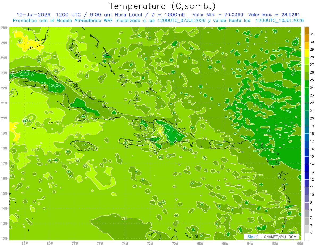The height and width of the screenshot is (247, 319).
Task: Click the "70W" longitude axis label
Action: click(x=175, y=243)
